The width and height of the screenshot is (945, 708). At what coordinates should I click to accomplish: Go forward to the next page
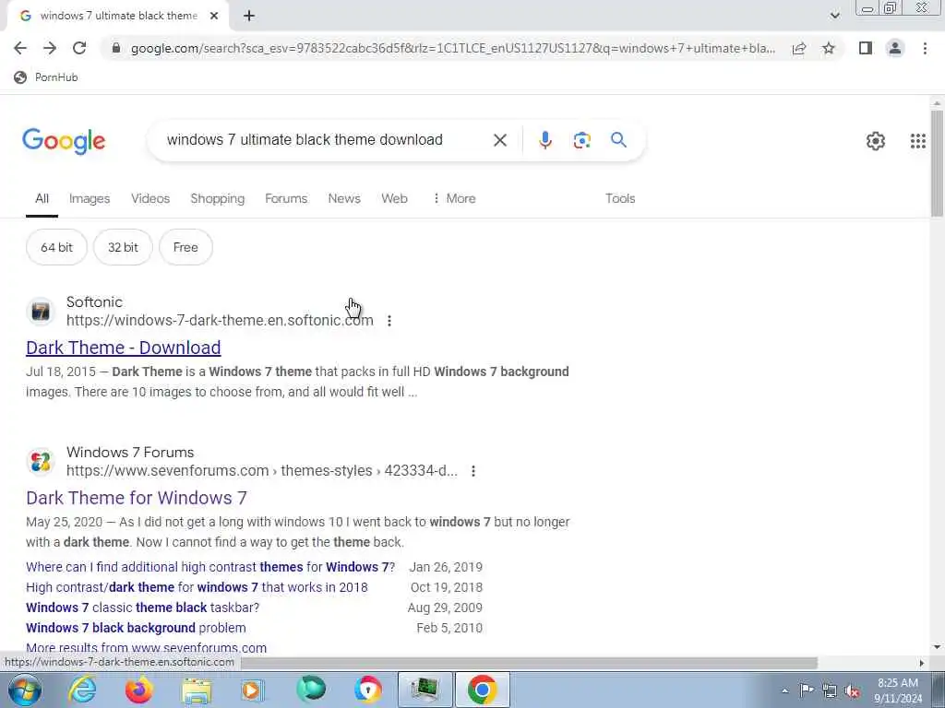[50, 48]
